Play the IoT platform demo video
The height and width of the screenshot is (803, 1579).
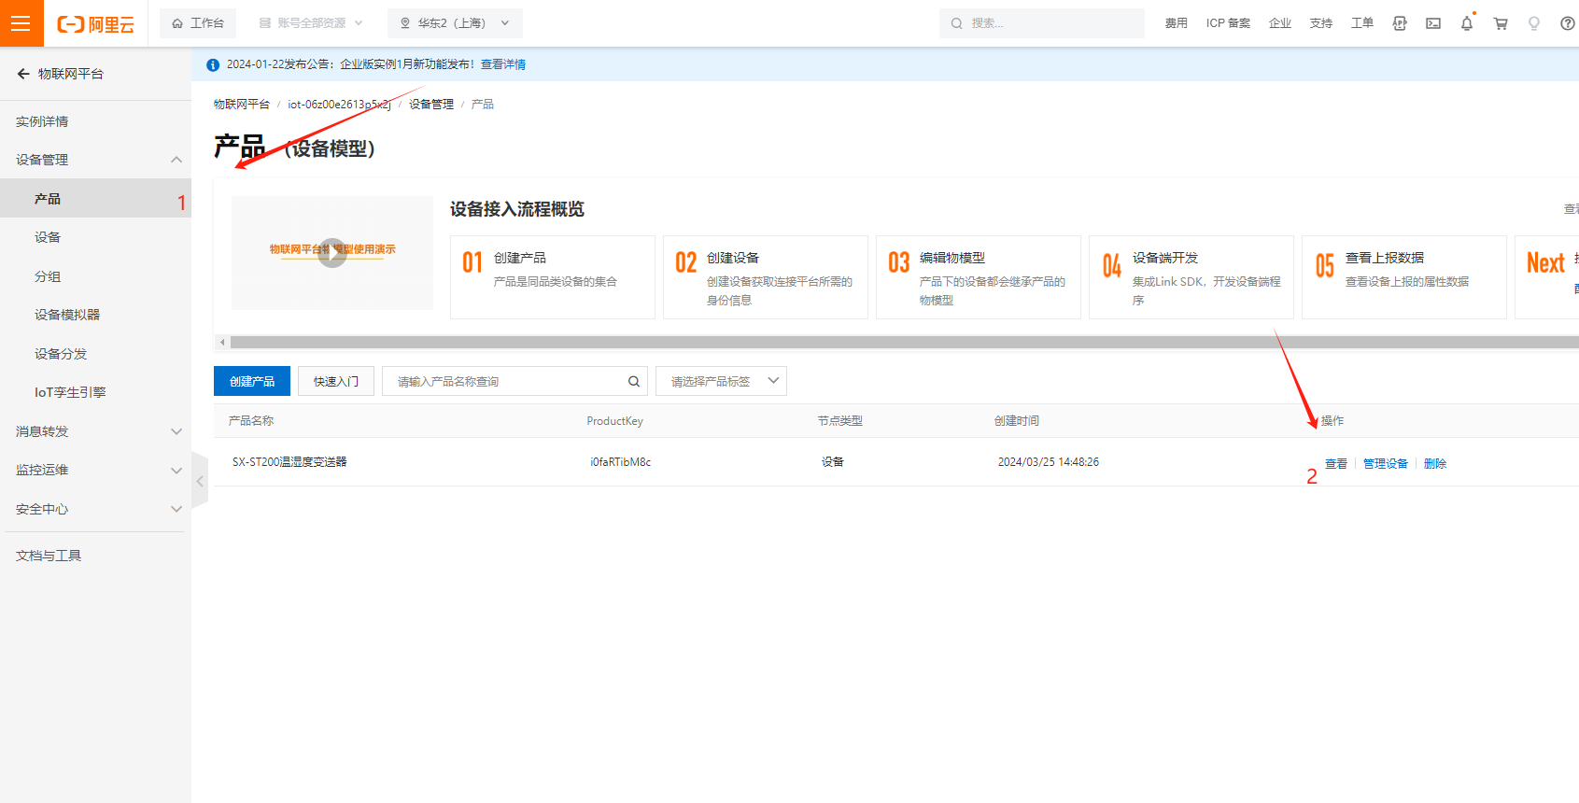(332, 252)
